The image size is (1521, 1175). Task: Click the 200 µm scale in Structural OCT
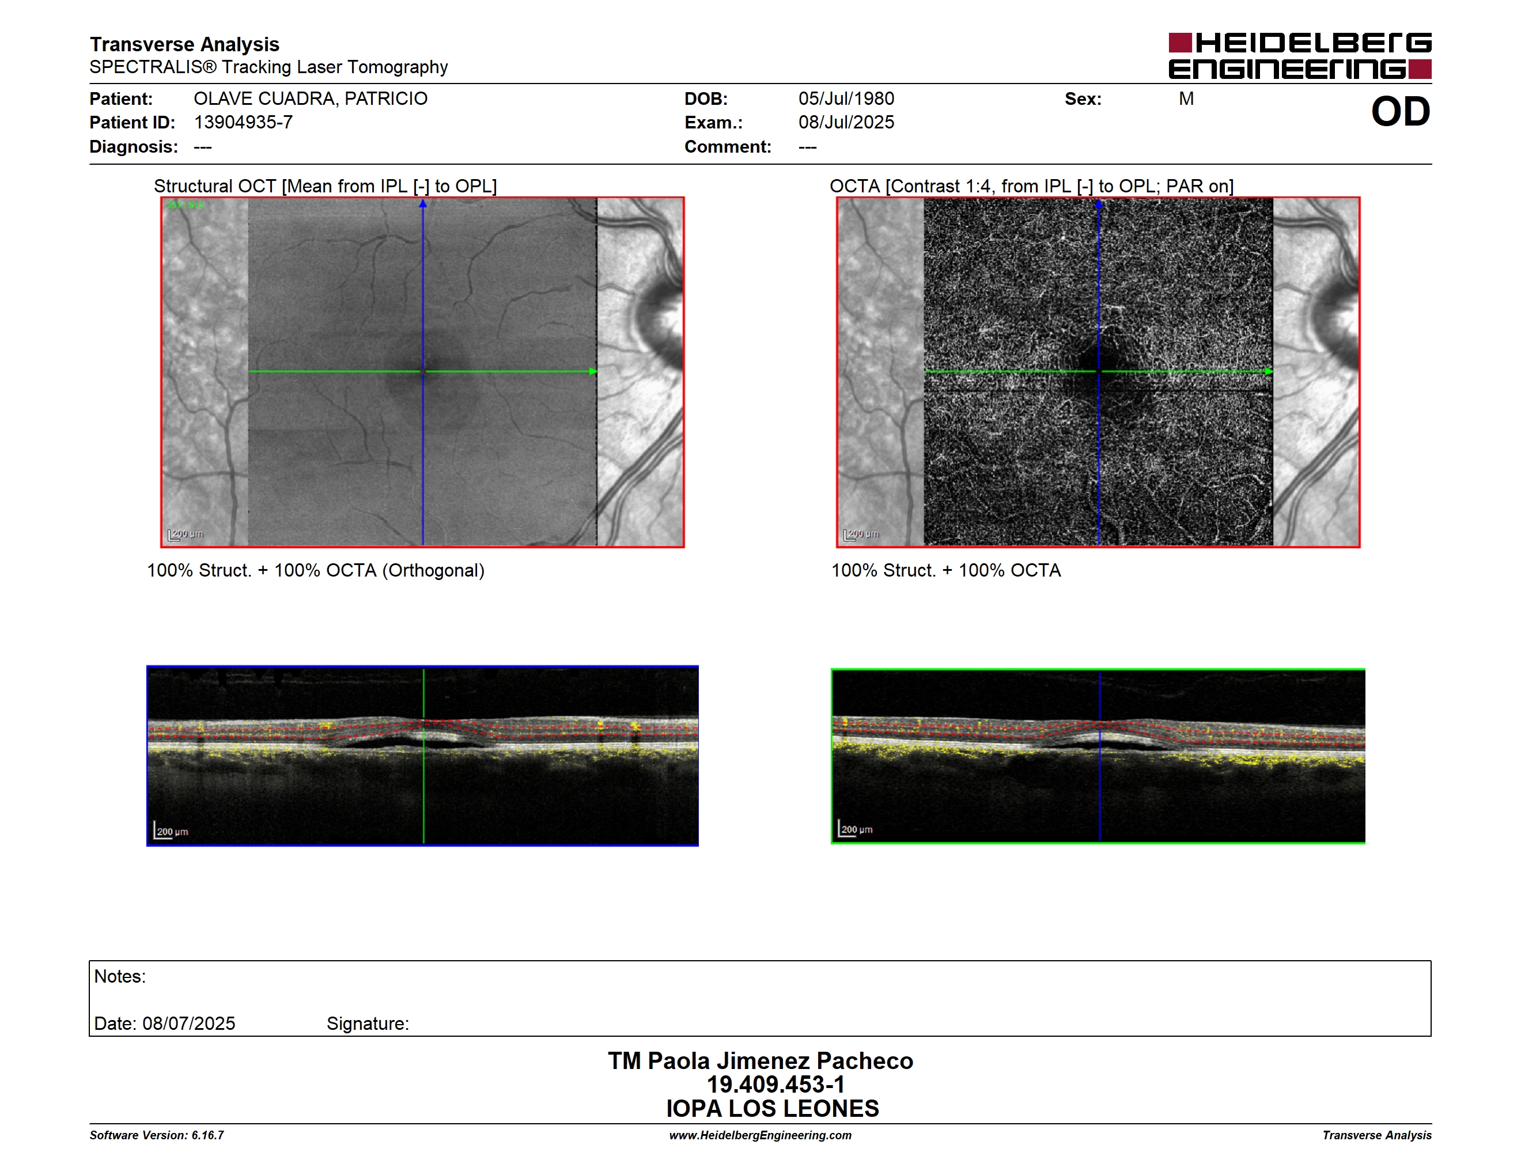click(186, 535)
